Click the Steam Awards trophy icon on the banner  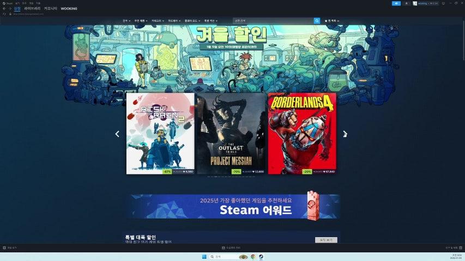coord(313,206)
